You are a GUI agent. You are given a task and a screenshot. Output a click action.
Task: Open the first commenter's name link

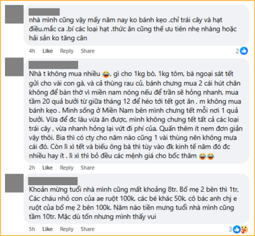(44, 12)
